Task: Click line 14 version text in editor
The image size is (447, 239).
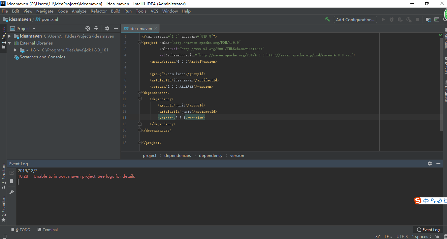Action: click(x=181, y=118)
